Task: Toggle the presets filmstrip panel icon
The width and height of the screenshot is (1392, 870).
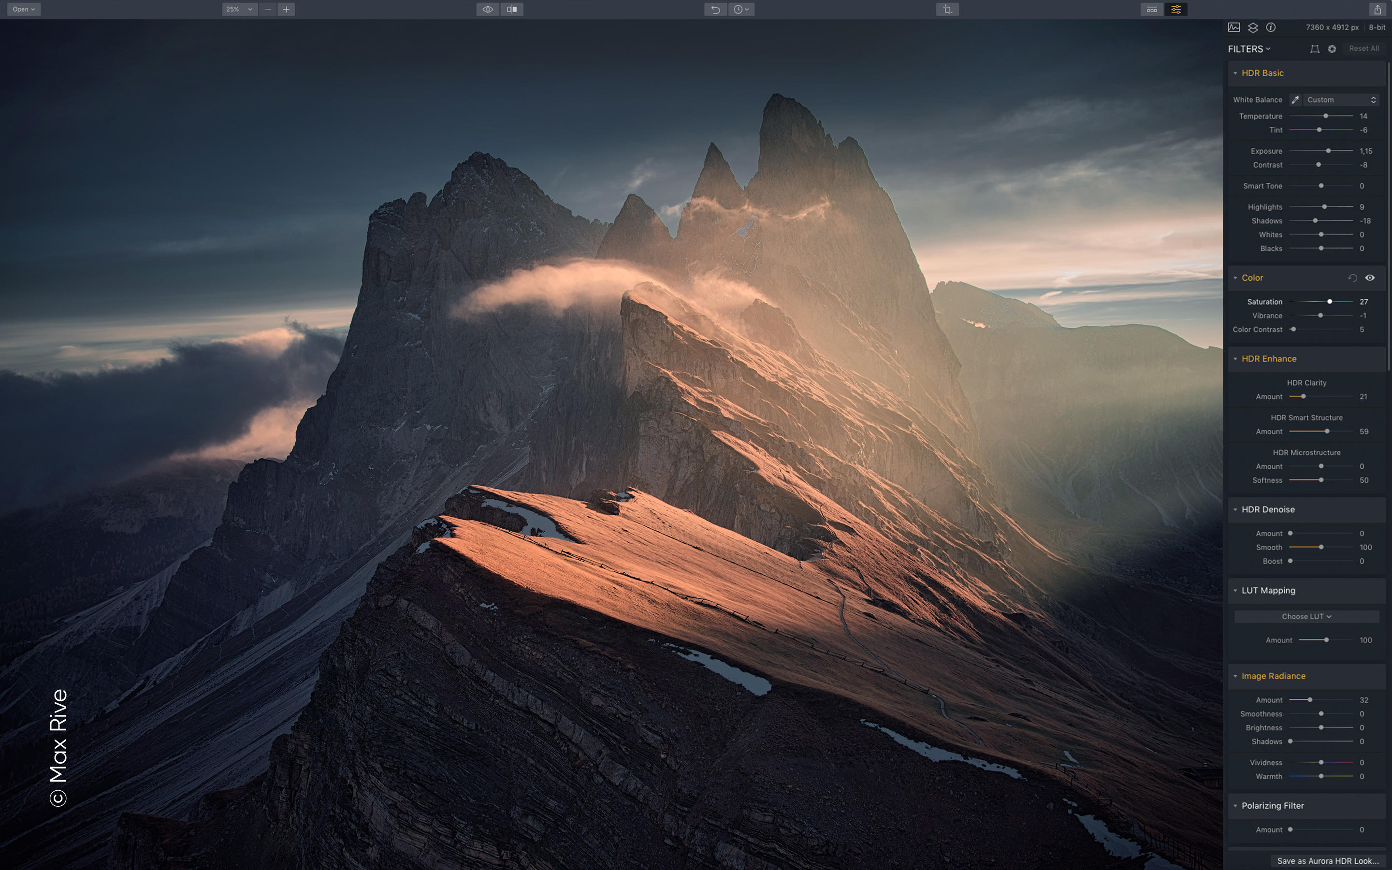Action: [1152, 9]
